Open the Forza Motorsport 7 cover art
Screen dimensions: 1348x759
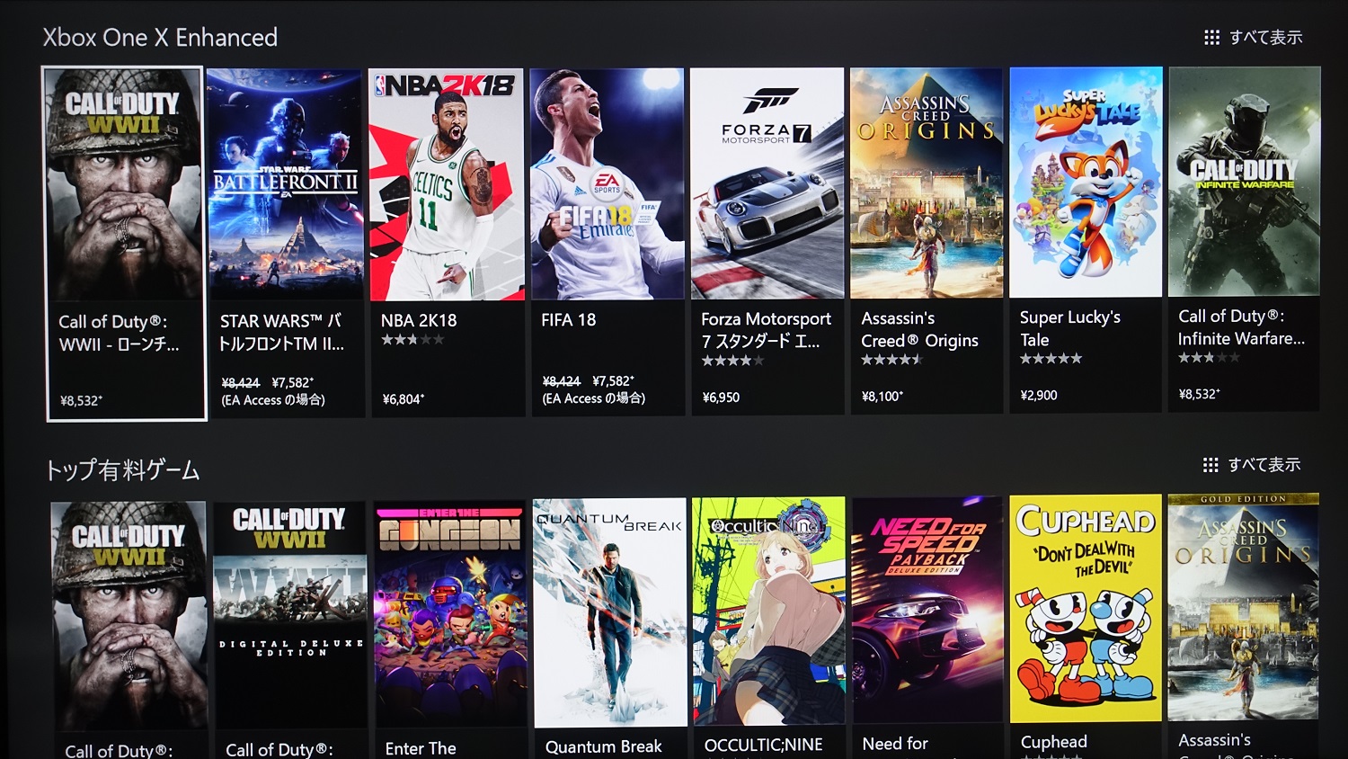tap(767, 183)
